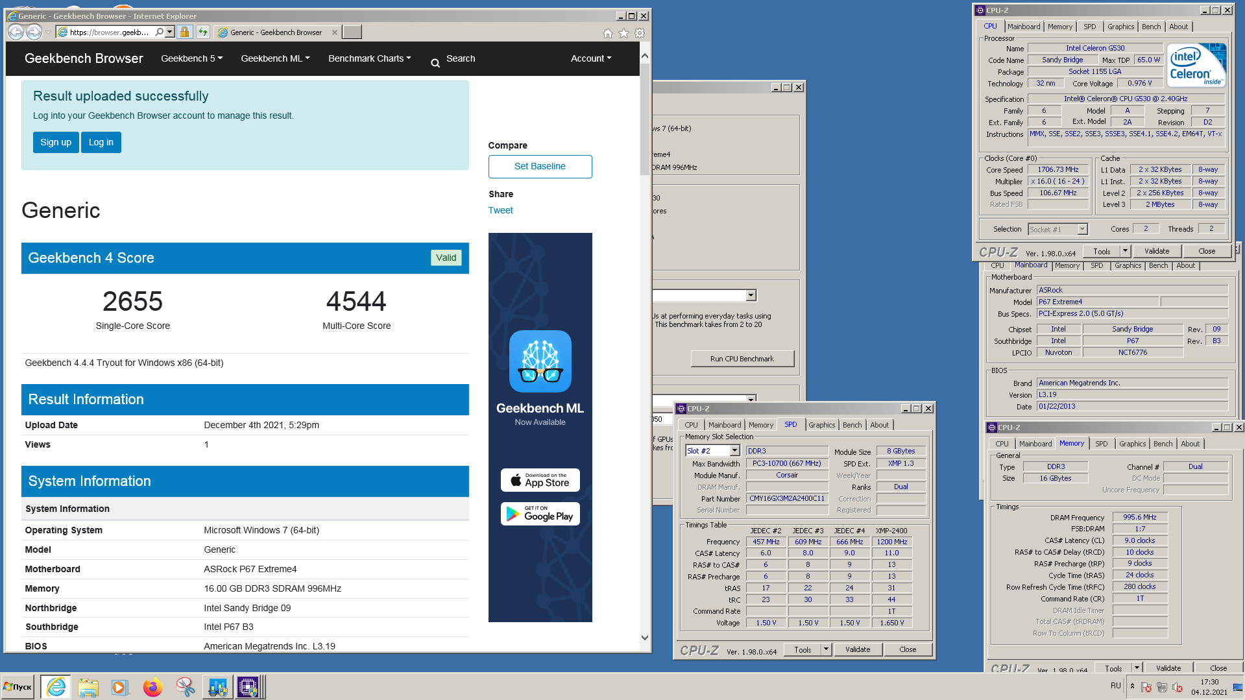Expand the Geekbench ML menu
1245x700 pixels.
pos(275,58)
